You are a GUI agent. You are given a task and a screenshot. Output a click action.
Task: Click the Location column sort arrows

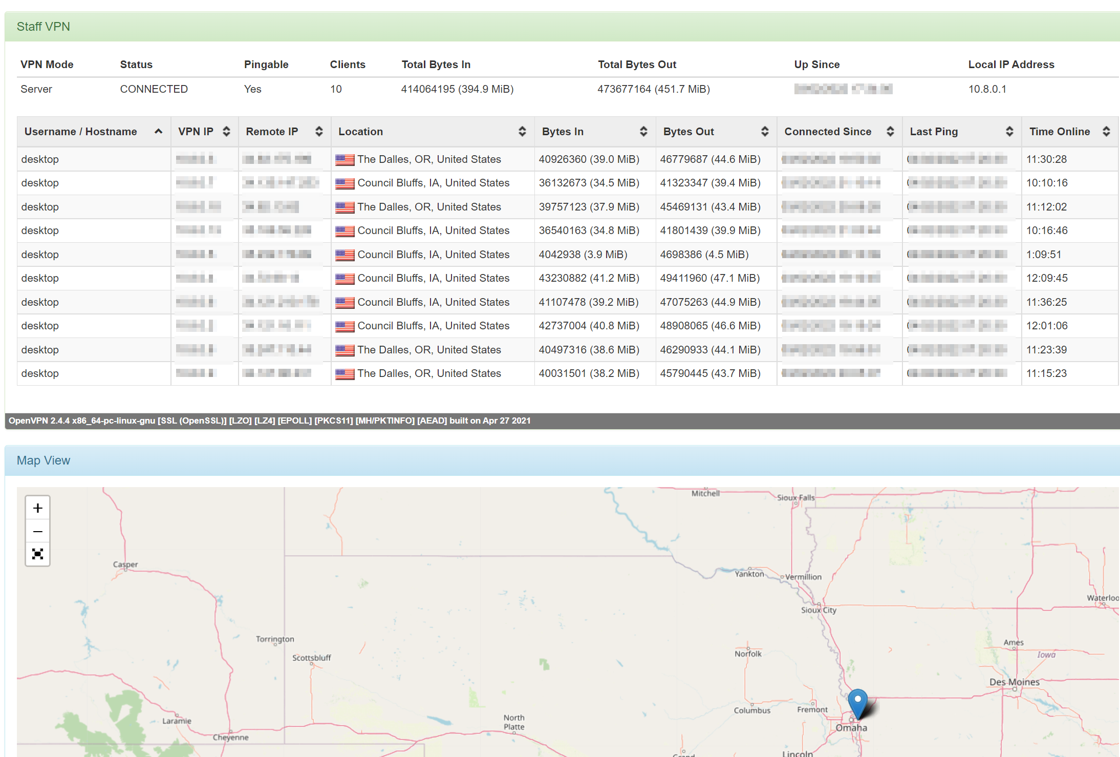[522, 132]
